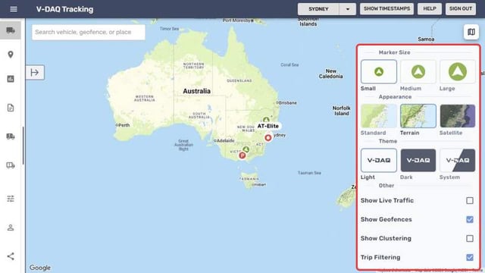This screenshot has width=485, height=273.
Task: Select the Dark theme
Action: click(418, 160)
